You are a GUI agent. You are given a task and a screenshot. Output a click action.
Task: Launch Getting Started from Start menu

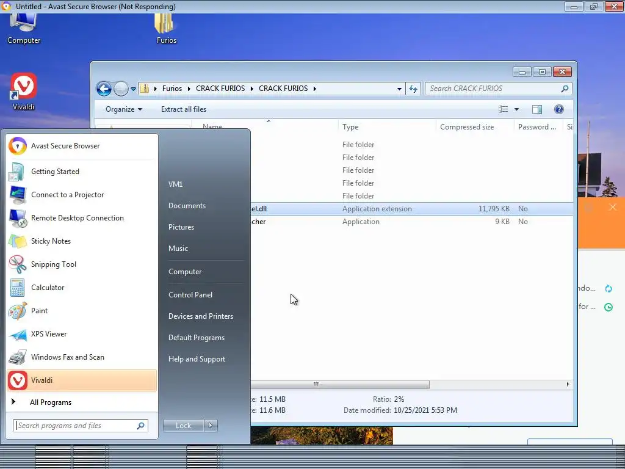[82, 172]
